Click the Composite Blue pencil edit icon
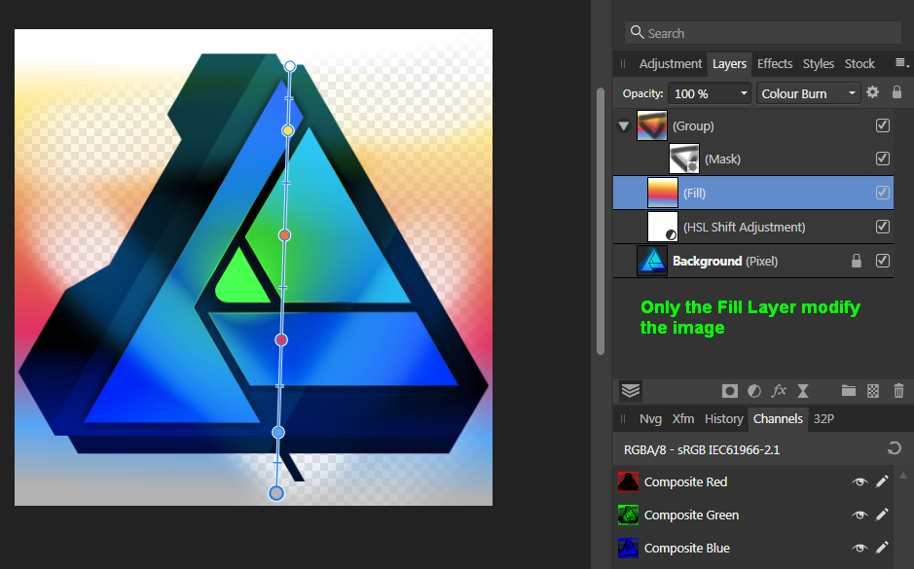Screen dimensions: 914x569 click(x=882, y=548)
